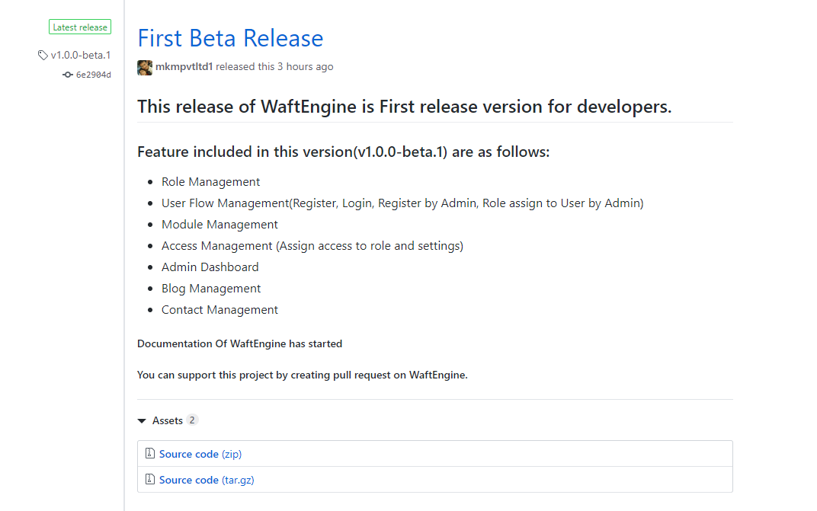
Task: Click the file icon for Source code (zip)
Action: pyautogui.click(x=150, y=454)
